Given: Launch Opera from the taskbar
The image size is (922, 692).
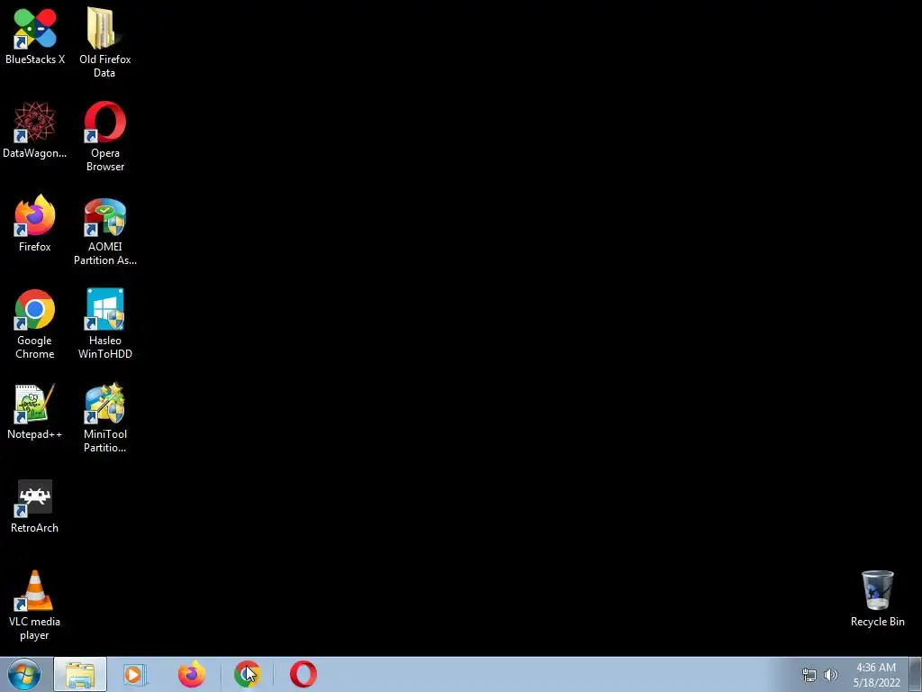Looking at the screenshot, I should (x=303, y=674).
